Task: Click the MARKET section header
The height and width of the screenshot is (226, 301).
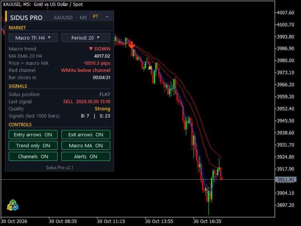Action: click(x=17, y=27)
